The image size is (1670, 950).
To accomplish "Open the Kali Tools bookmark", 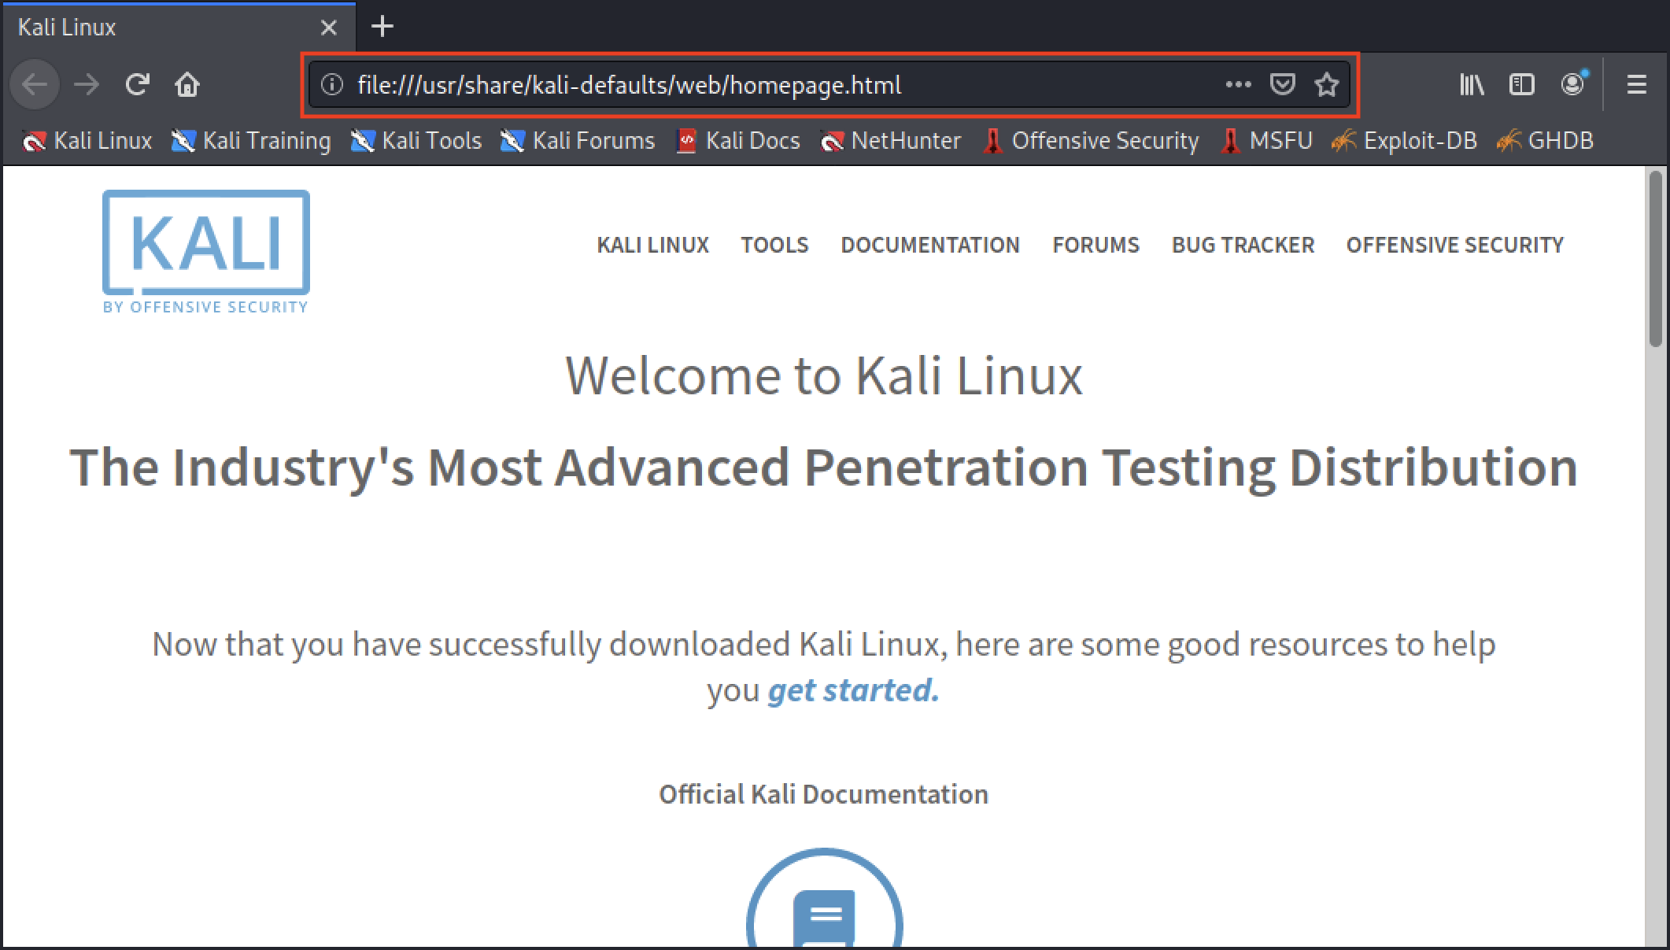I will coord(416,140).
